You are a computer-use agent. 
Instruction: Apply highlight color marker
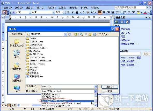pyautogui.click(x=139, y=12)
